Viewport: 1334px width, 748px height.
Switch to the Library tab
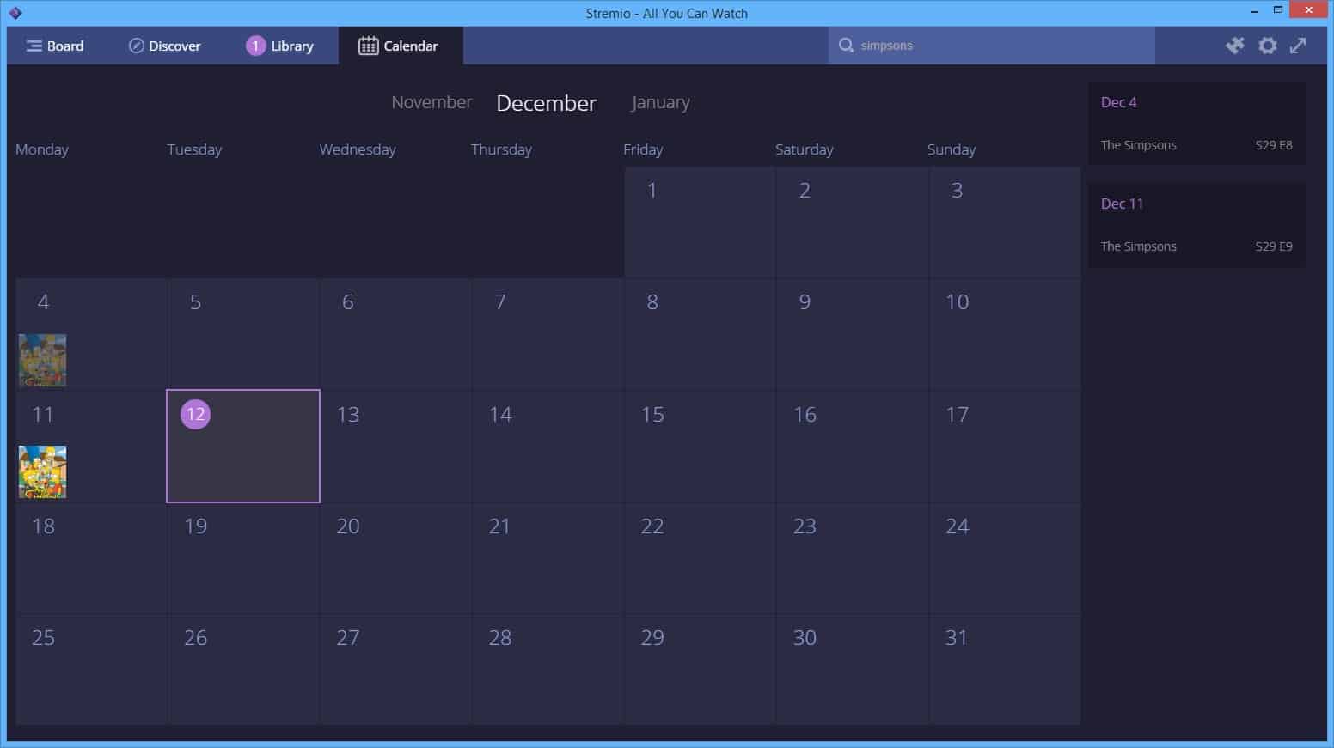[280, 46]
